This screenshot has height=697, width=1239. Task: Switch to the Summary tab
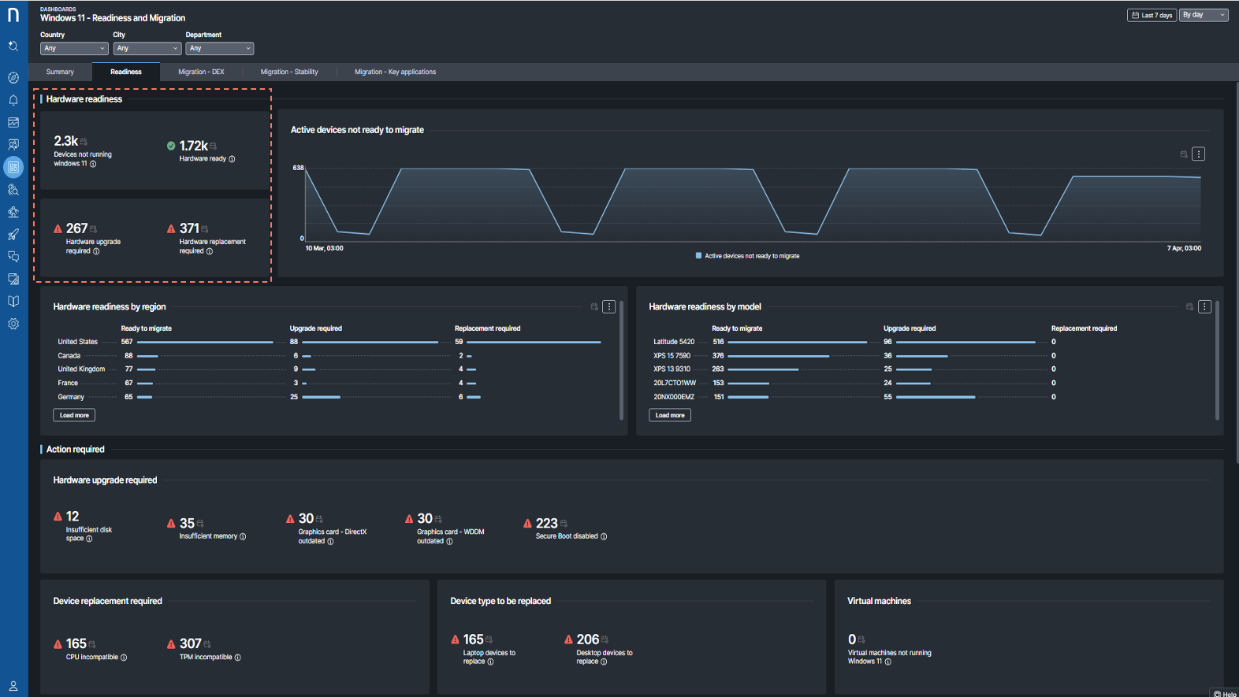click(x=60, y=72)
